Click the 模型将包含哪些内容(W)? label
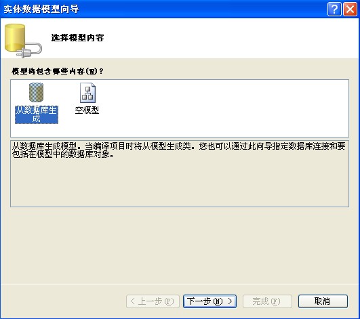 pos(58,71)
